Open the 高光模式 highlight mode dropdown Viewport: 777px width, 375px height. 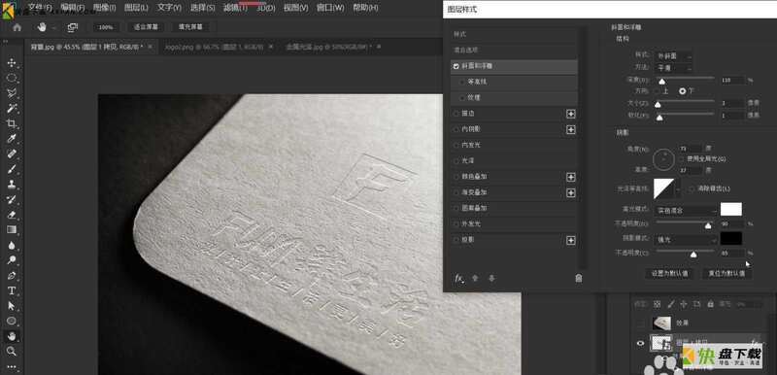pyautogui.click(x=686, y=211)
